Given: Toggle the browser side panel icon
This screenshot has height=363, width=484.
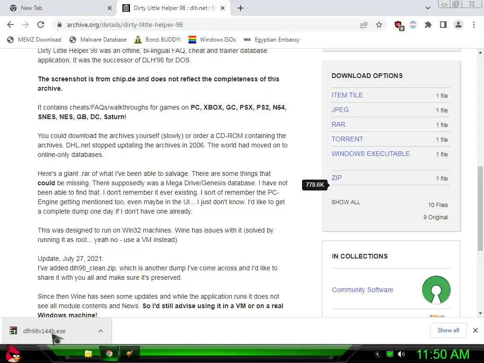Looking at the screenshot, I should [443, 25].
